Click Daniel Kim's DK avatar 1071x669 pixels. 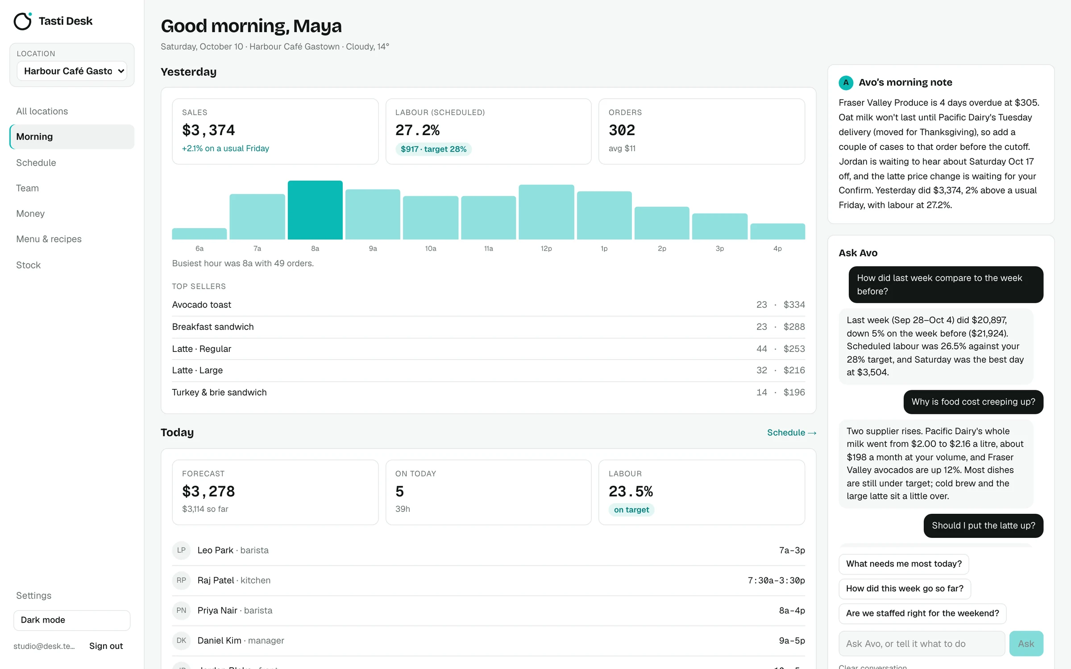(x=181, y=640)
